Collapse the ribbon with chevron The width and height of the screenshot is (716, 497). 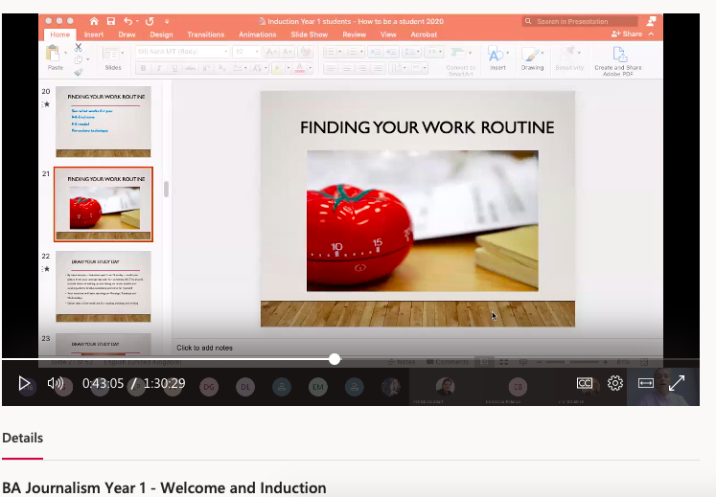[651, 34]
